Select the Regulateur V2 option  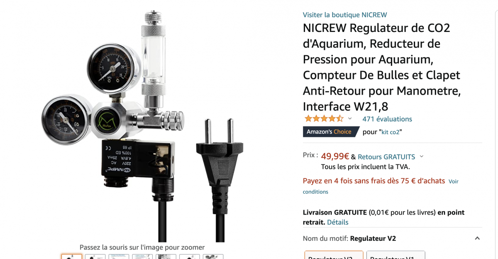(x=334, y=255)
